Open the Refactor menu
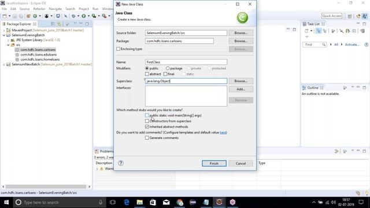The width and height of the screenshot is (370, 208). tap(39, 9)
